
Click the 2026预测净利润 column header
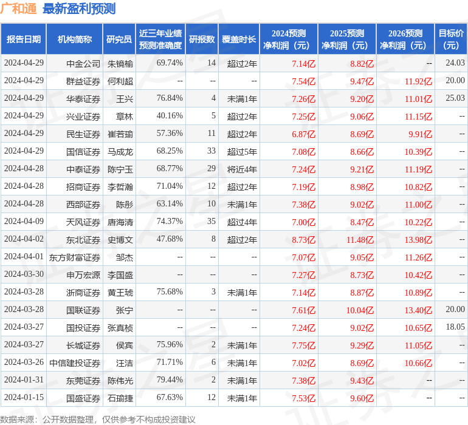point(405,39)
